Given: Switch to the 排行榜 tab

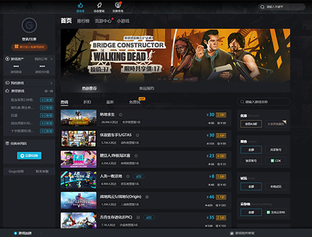Looking at the screenshot, I should click(x=83, y=21).
